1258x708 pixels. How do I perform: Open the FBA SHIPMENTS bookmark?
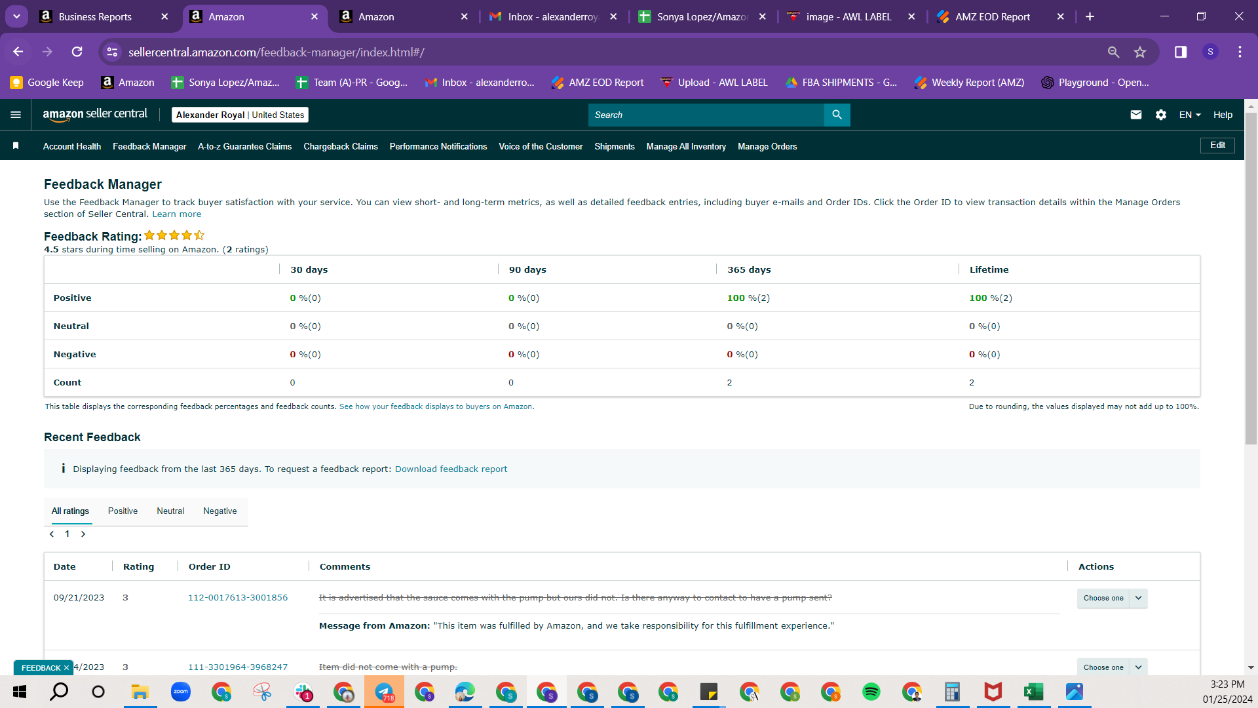point(841,83)
